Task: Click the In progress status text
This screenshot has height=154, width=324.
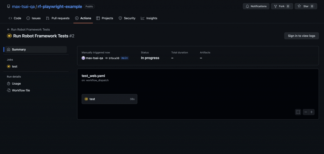Action: [150, 58]
